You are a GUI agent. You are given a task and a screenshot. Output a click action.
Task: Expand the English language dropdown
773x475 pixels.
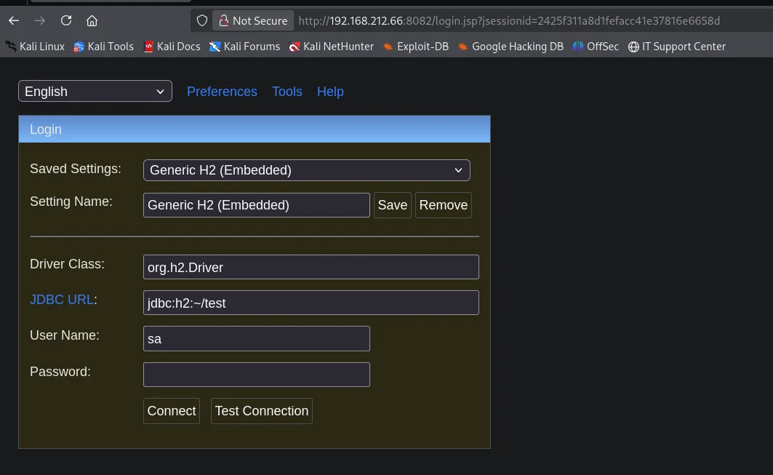pos(95,91)
